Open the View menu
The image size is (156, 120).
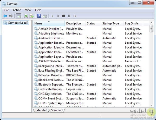[x=28, y=10]
